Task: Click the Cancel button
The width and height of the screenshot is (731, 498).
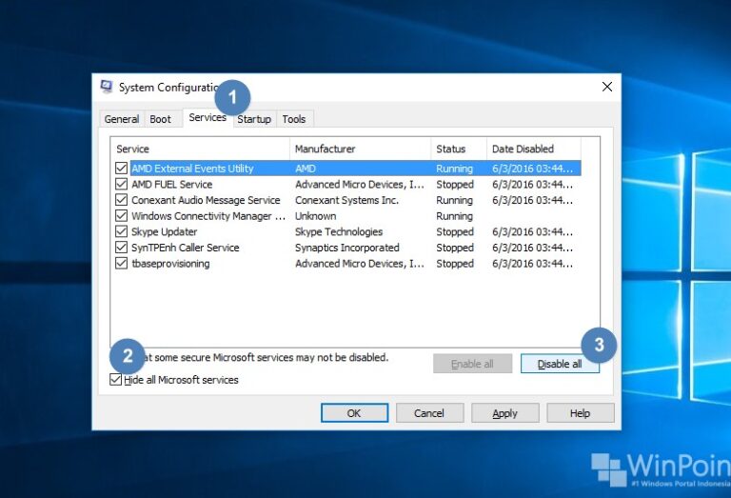Action: pyautogui.click(x=429, y=413)
